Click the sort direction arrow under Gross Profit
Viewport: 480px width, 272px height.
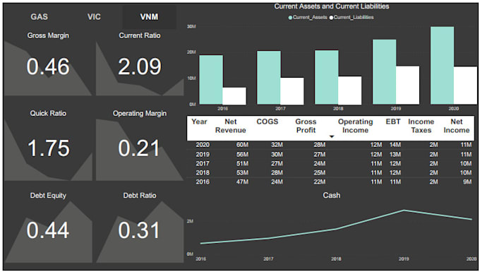click(x=332, y=136)
